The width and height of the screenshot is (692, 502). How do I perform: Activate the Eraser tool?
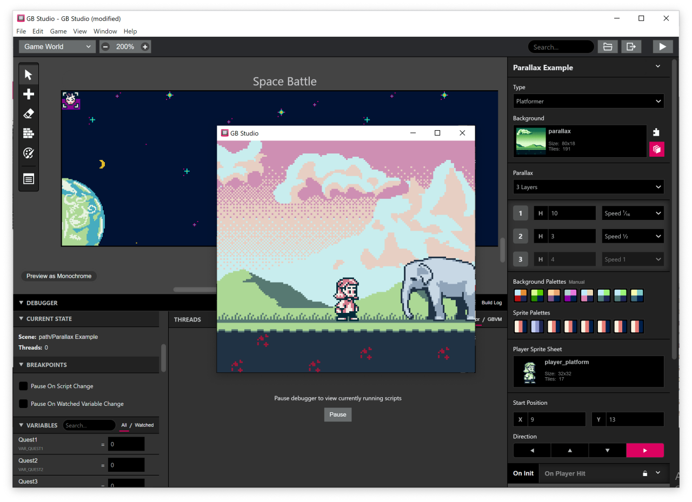[x=29, y=113]
